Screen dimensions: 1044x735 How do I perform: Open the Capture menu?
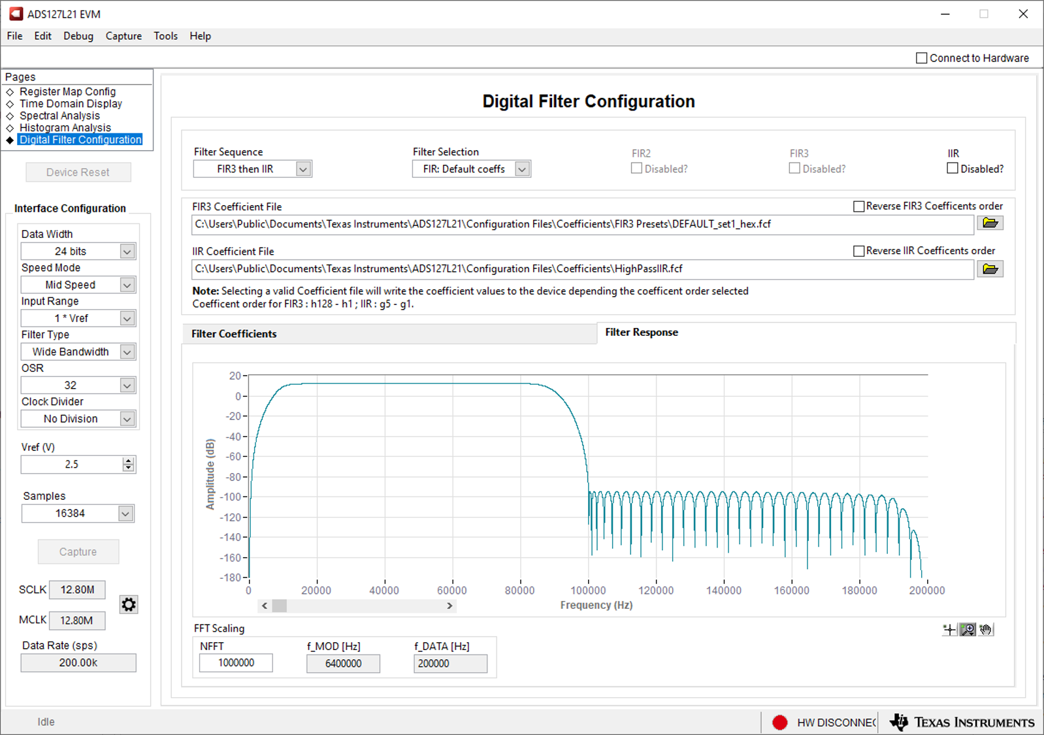(123, 36)
